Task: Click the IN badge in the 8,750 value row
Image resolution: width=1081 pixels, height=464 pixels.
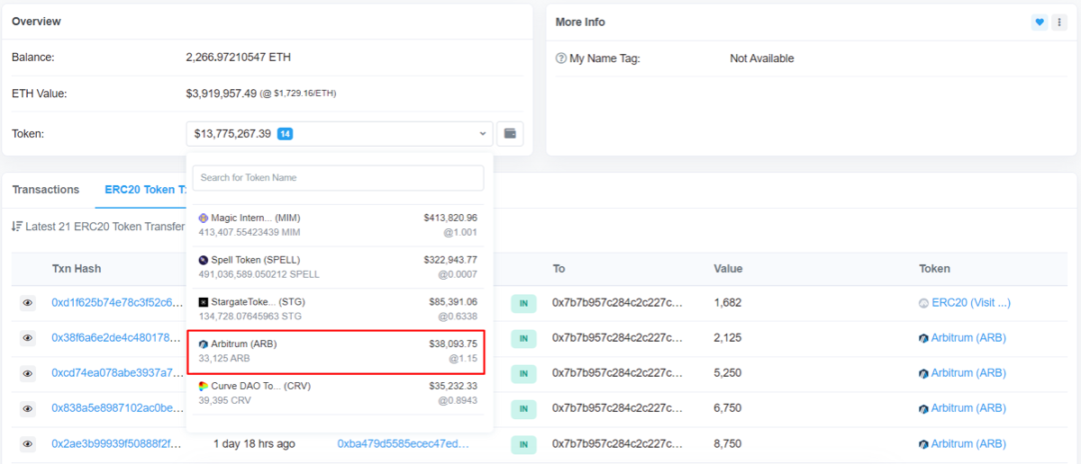Action: click(523, 444)
